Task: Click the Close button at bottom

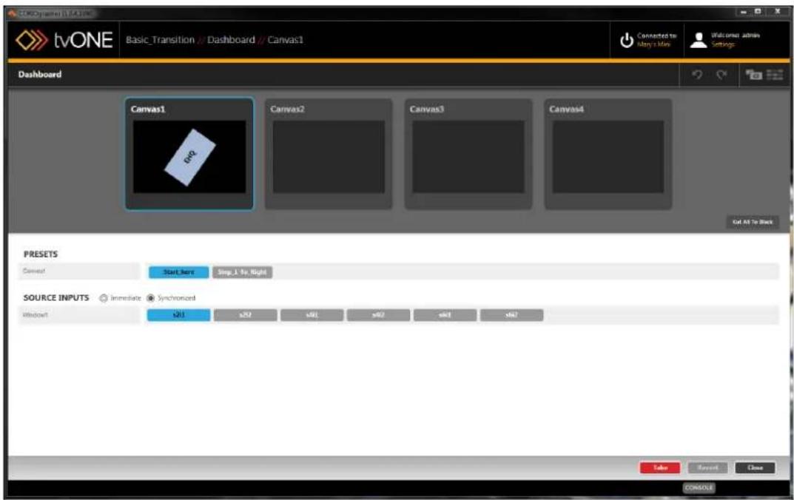Action: pyautogui.click(x=755, y=467)
